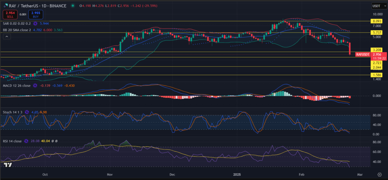The height and width of the screenshot is (180, 388).
Task: Click the blue BUY 2.955 button
Action: (36, 14)
